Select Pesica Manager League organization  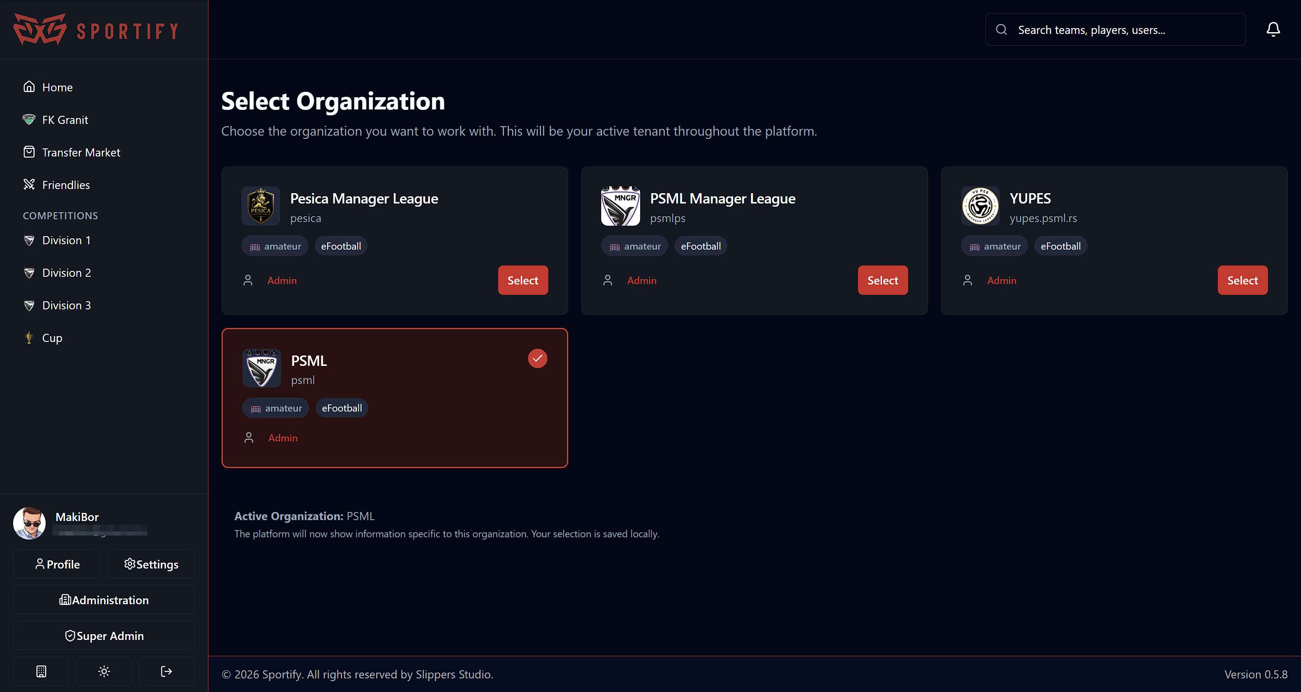pyautogui.click(x=523, y=280)
